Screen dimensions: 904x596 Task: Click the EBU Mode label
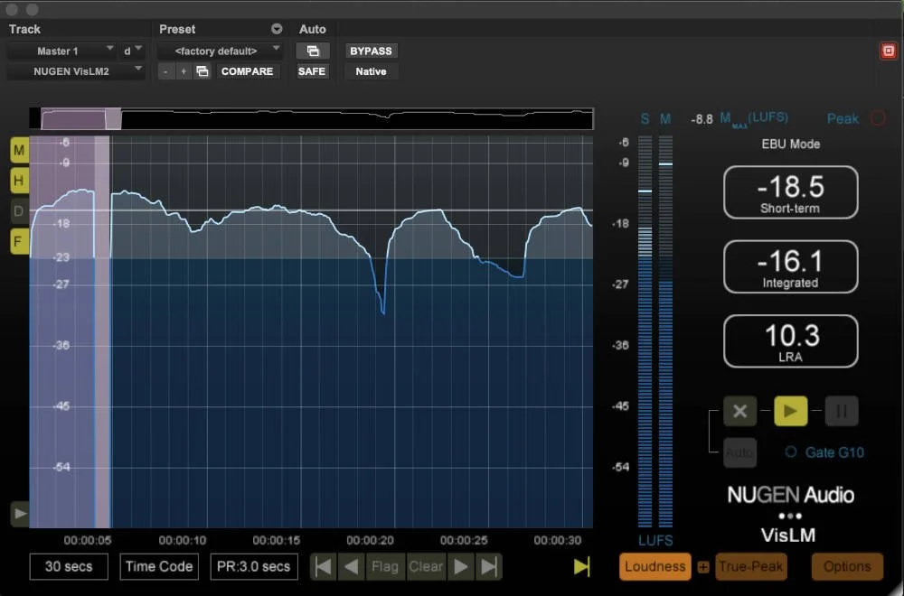click(x=790, y=144)
